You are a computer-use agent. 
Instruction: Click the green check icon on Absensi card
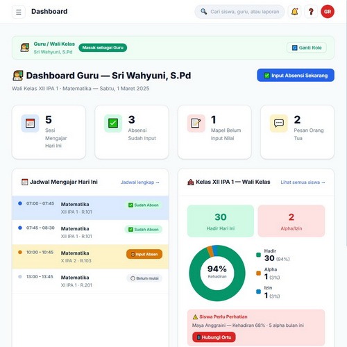(x=113, y=124)
